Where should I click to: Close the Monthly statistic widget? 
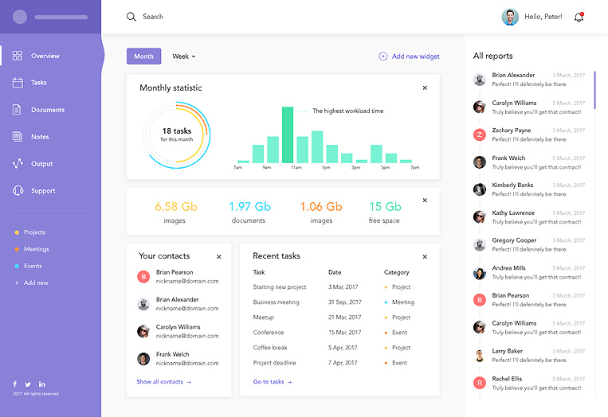pyautogui.click(x=425, y=88)
